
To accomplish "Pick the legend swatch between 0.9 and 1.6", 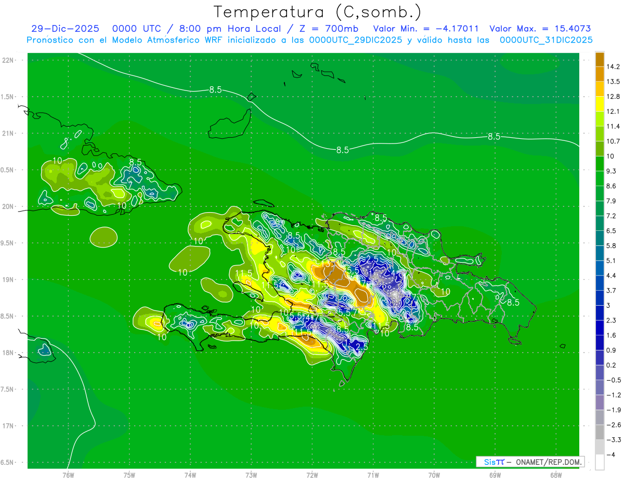I will tap(600, 343).
